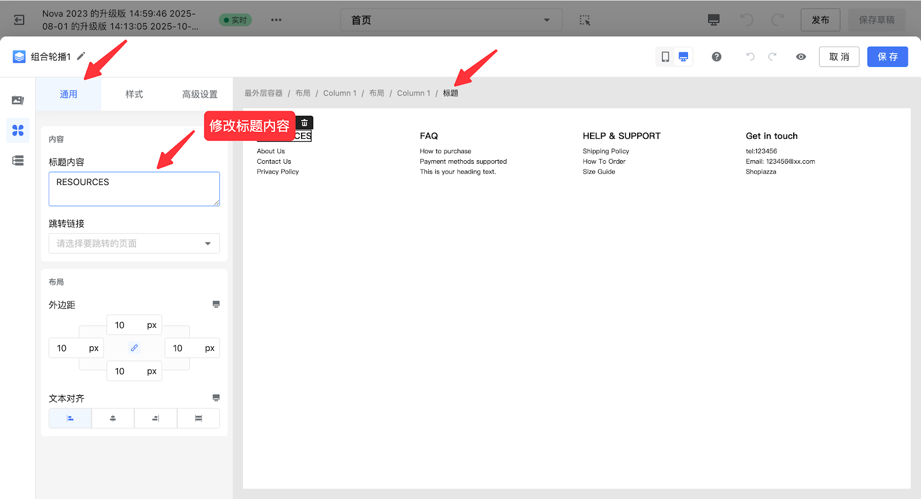The width and height of the screenshot is (921, 499).
Task: Open the 高级设置 tab
Action: click(x=200, y=94)
